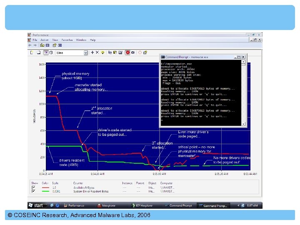
Task: Click the Paste Counter List icon
Action: (x=115, y=52)
